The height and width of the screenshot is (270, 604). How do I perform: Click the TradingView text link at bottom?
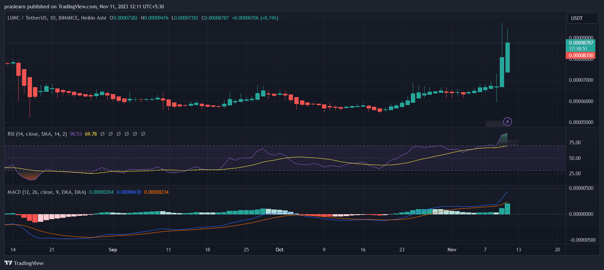pyautogui.click(x=29, y=263)
